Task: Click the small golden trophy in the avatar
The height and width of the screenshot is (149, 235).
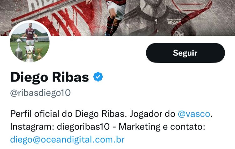Action: (39, 54)
